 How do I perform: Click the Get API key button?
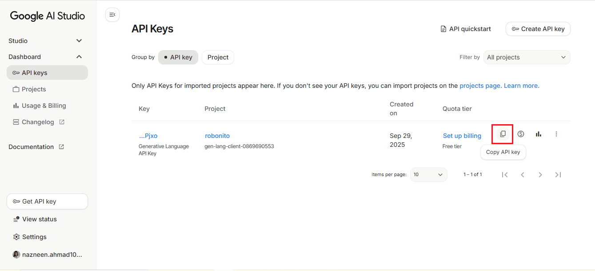(47, 201)
